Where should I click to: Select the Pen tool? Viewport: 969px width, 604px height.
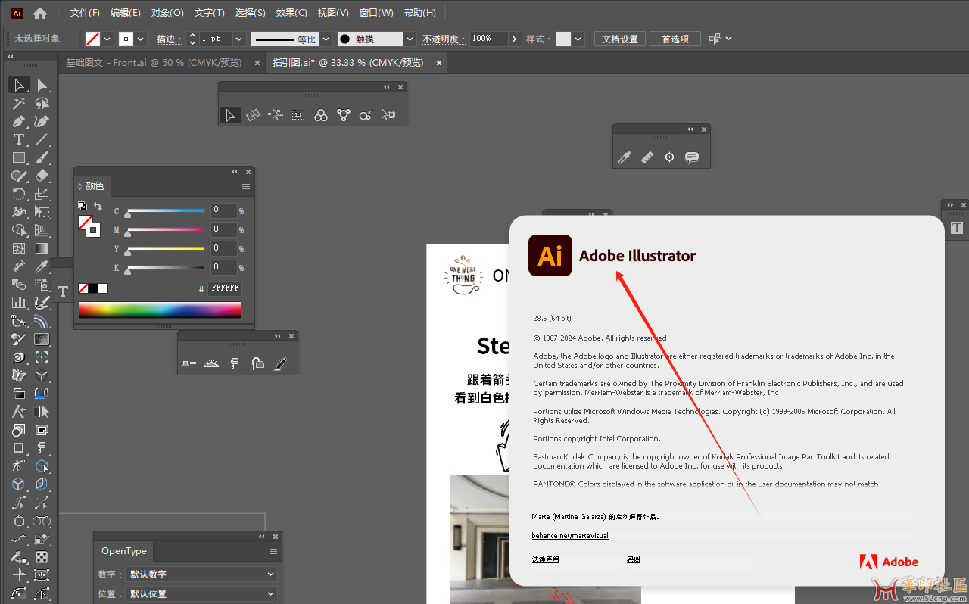click(19, 121)
